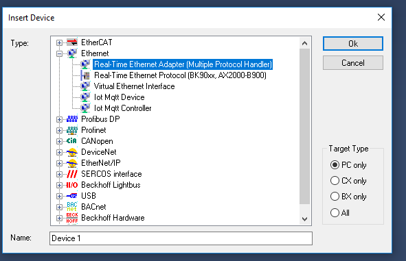Collapse the Ethernet tree node
Viewport: 406px width, 261px height.
59,53
